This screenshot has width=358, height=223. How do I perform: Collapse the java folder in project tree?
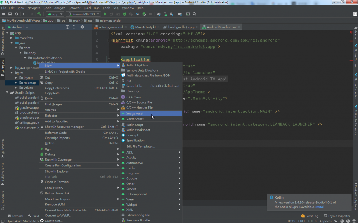(x=12, y=43)
